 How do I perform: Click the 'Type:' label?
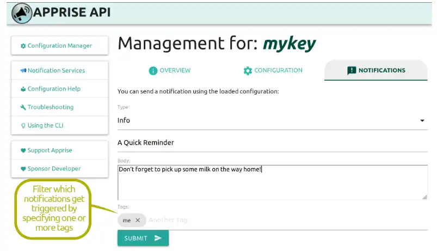click(x=124, y=107)
